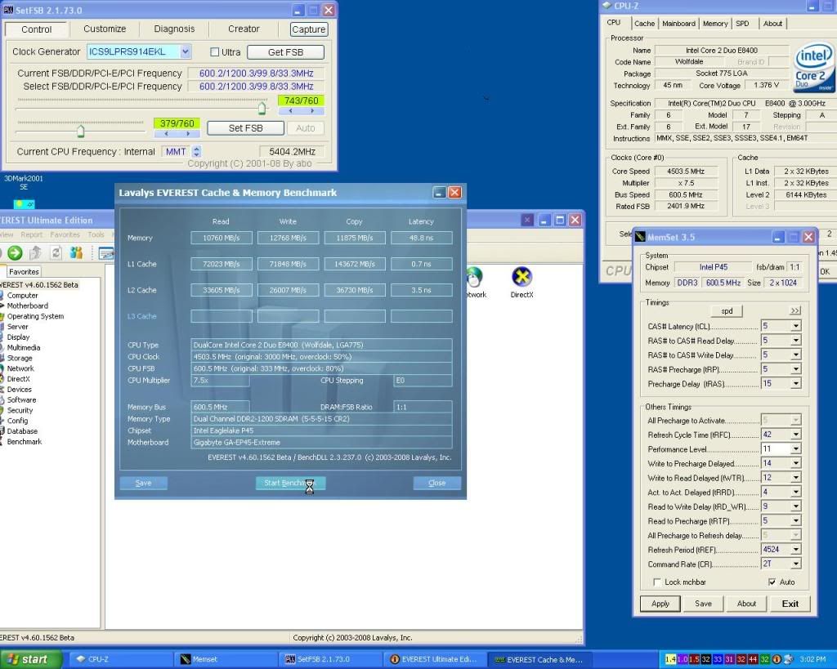Switch to the CPU-Z taskbar button
Viewport: 837px width, 669px height.
click(121, 659)
